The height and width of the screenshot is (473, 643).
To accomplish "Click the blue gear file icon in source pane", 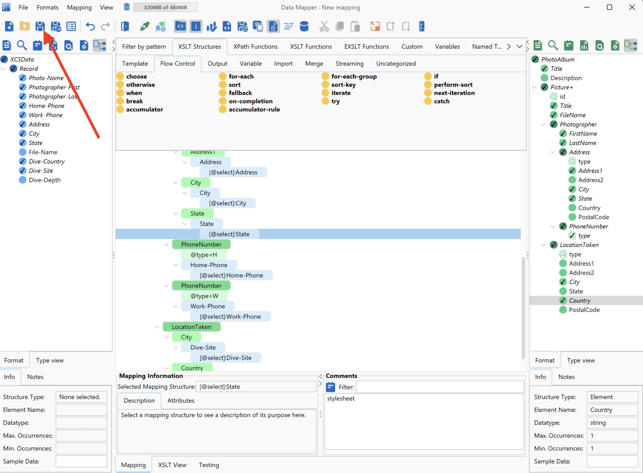I will pos(84,46).
